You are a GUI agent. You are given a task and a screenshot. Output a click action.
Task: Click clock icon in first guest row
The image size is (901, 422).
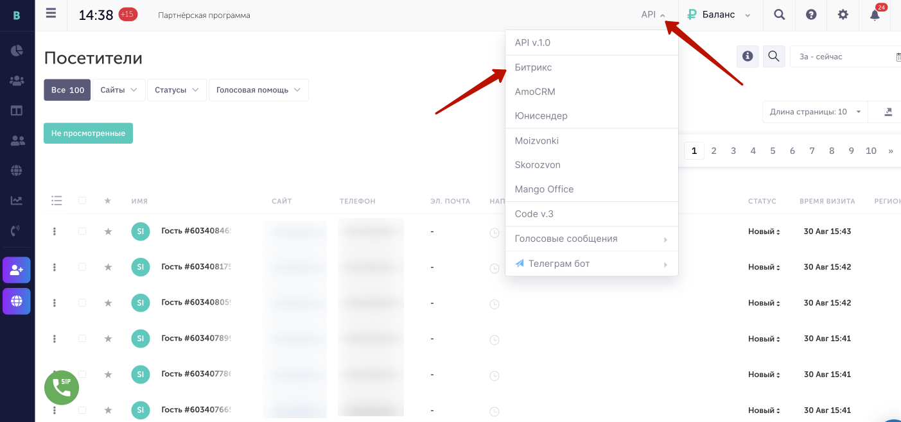(494, 233)
